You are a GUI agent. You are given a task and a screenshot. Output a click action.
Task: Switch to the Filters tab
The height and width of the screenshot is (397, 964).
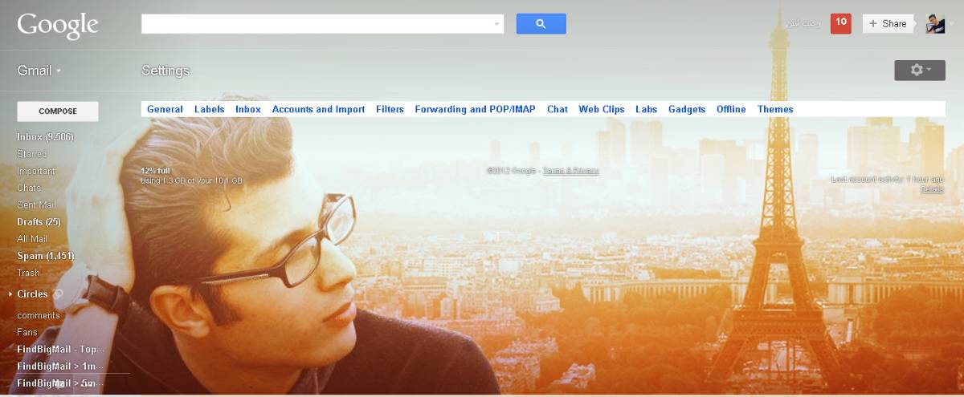coord(390,109)
